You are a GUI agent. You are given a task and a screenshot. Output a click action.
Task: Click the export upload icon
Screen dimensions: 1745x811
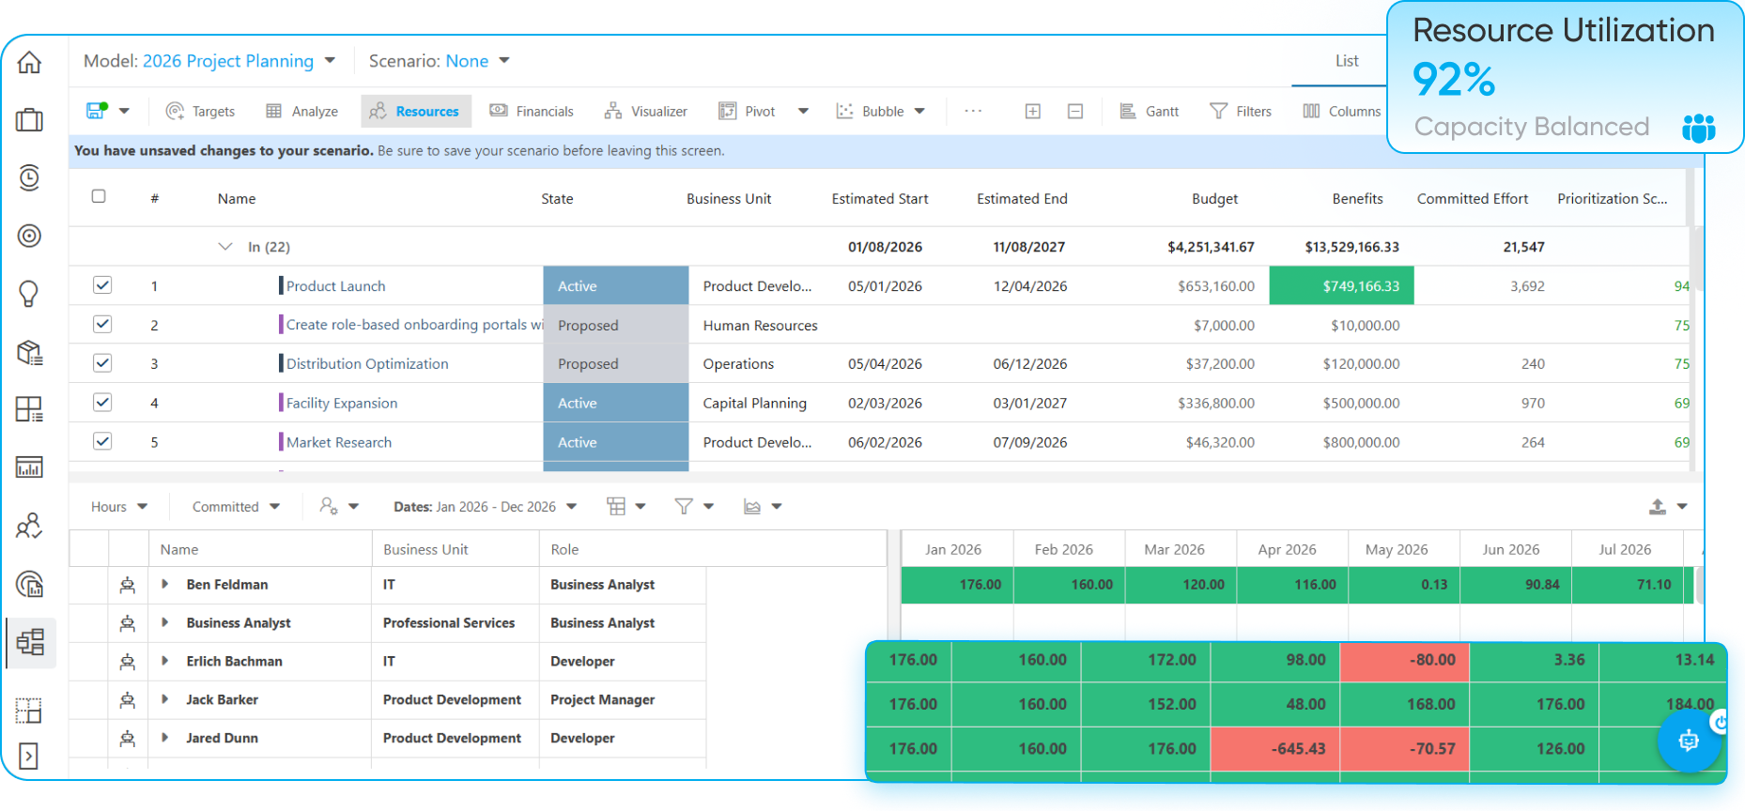pyautogui.click(x=1658, y=506)
